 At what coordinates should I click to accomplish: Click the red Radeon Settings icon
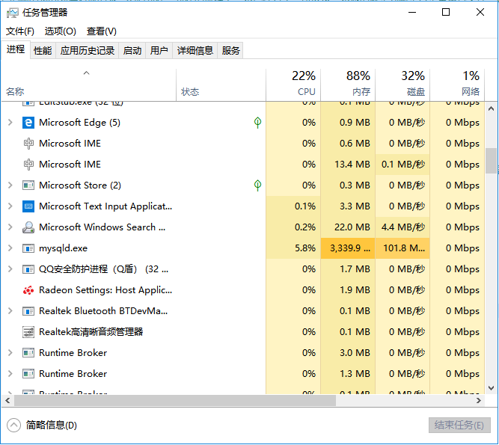[x=28, y=290]
